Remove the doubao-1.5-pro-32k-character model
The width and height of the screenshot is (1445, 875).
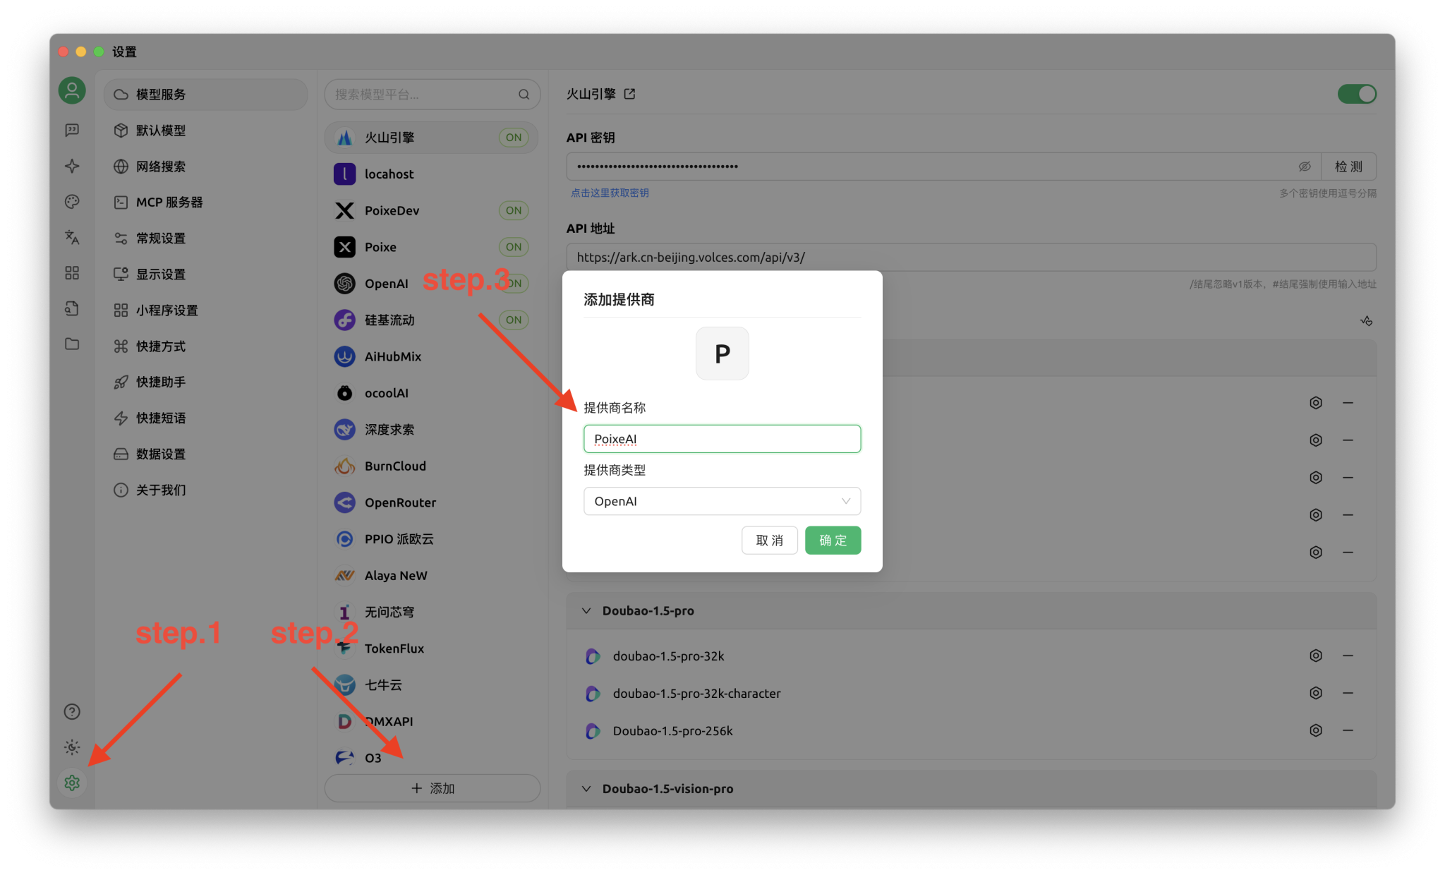pyautogui.click(x=1348, y=693)
